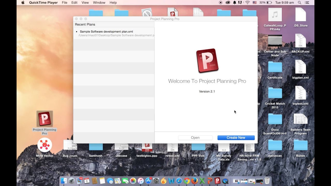Select the docuscan folder
The height and width of the screenshot is (186, 331).
[x=275, y=148]
